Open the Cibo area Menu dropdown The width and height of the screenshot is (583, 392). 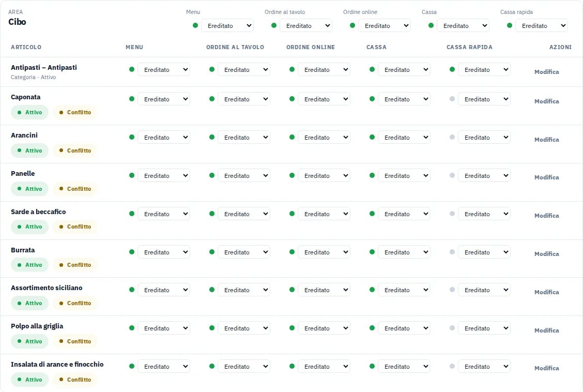(x=227, y=26)
